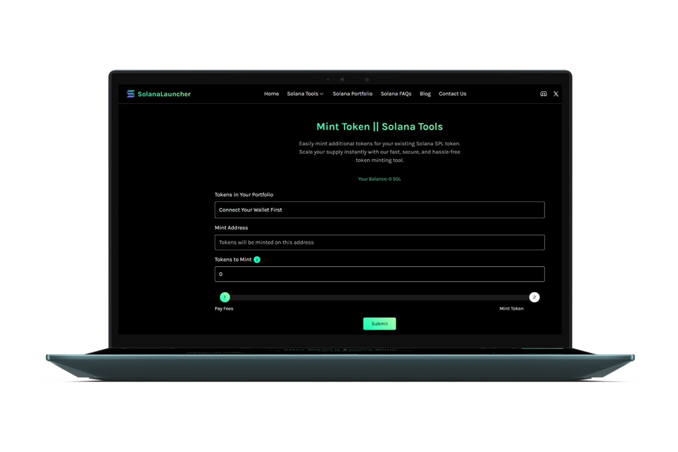The image size is (678, 452).
Task: Open the SolanaLauncher logo icon
Action: coord(131,94)
